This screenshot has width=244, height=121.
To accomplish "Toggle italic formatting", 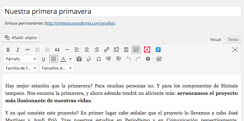I will click(18, 50).
